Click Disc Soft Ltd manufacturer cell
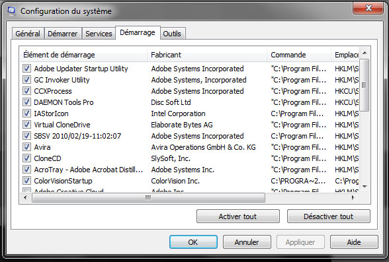This screenshot has height=262, width=389. [x=171, y=102]
